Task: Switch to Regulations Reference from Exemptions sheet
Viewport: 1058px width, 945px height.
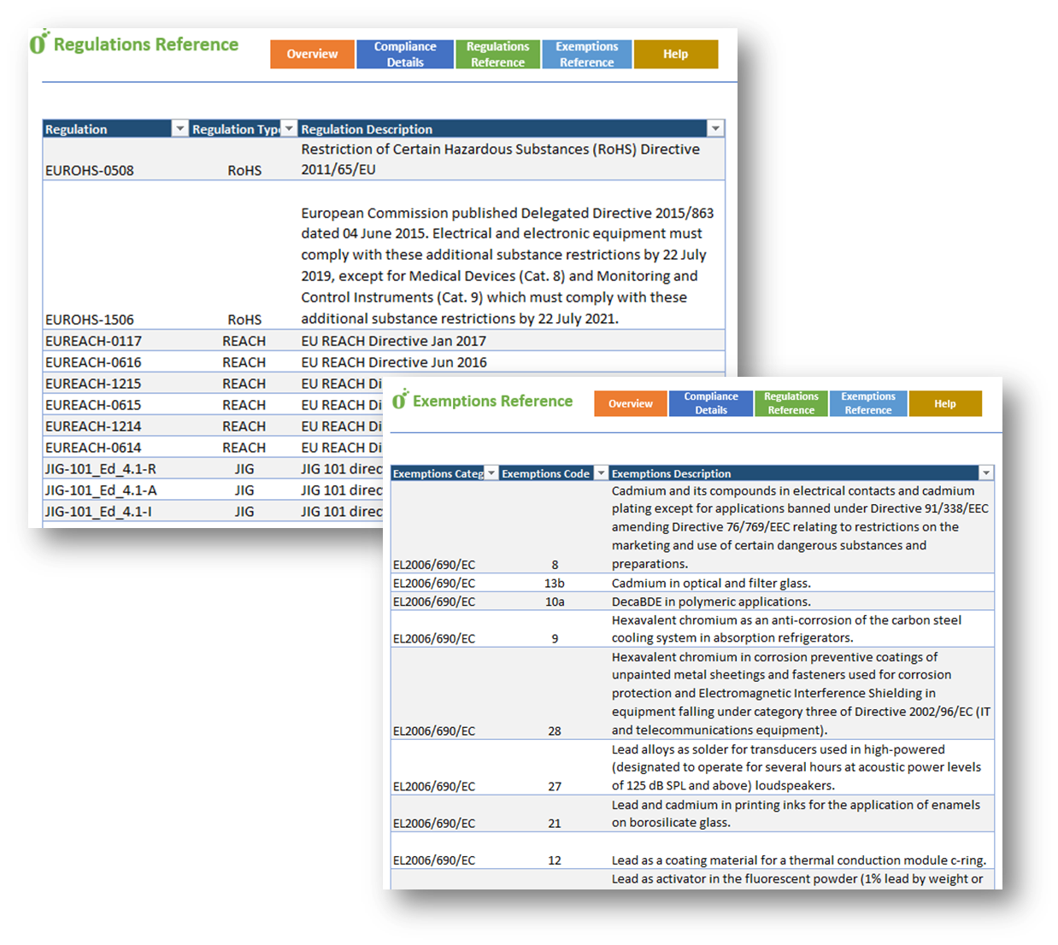Action: click(791, 403)
